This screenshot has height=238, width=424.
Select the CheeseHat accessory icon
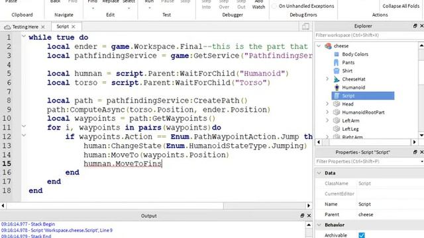[x=337, y=79]
